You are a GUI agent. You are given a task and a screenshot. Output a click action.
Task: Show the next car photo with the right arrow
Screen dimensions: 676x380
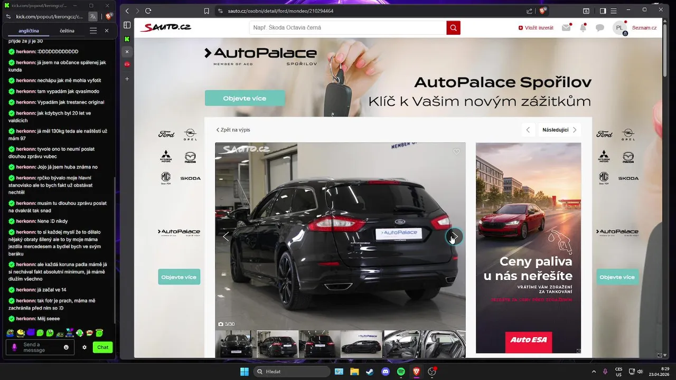click(454, 236)
